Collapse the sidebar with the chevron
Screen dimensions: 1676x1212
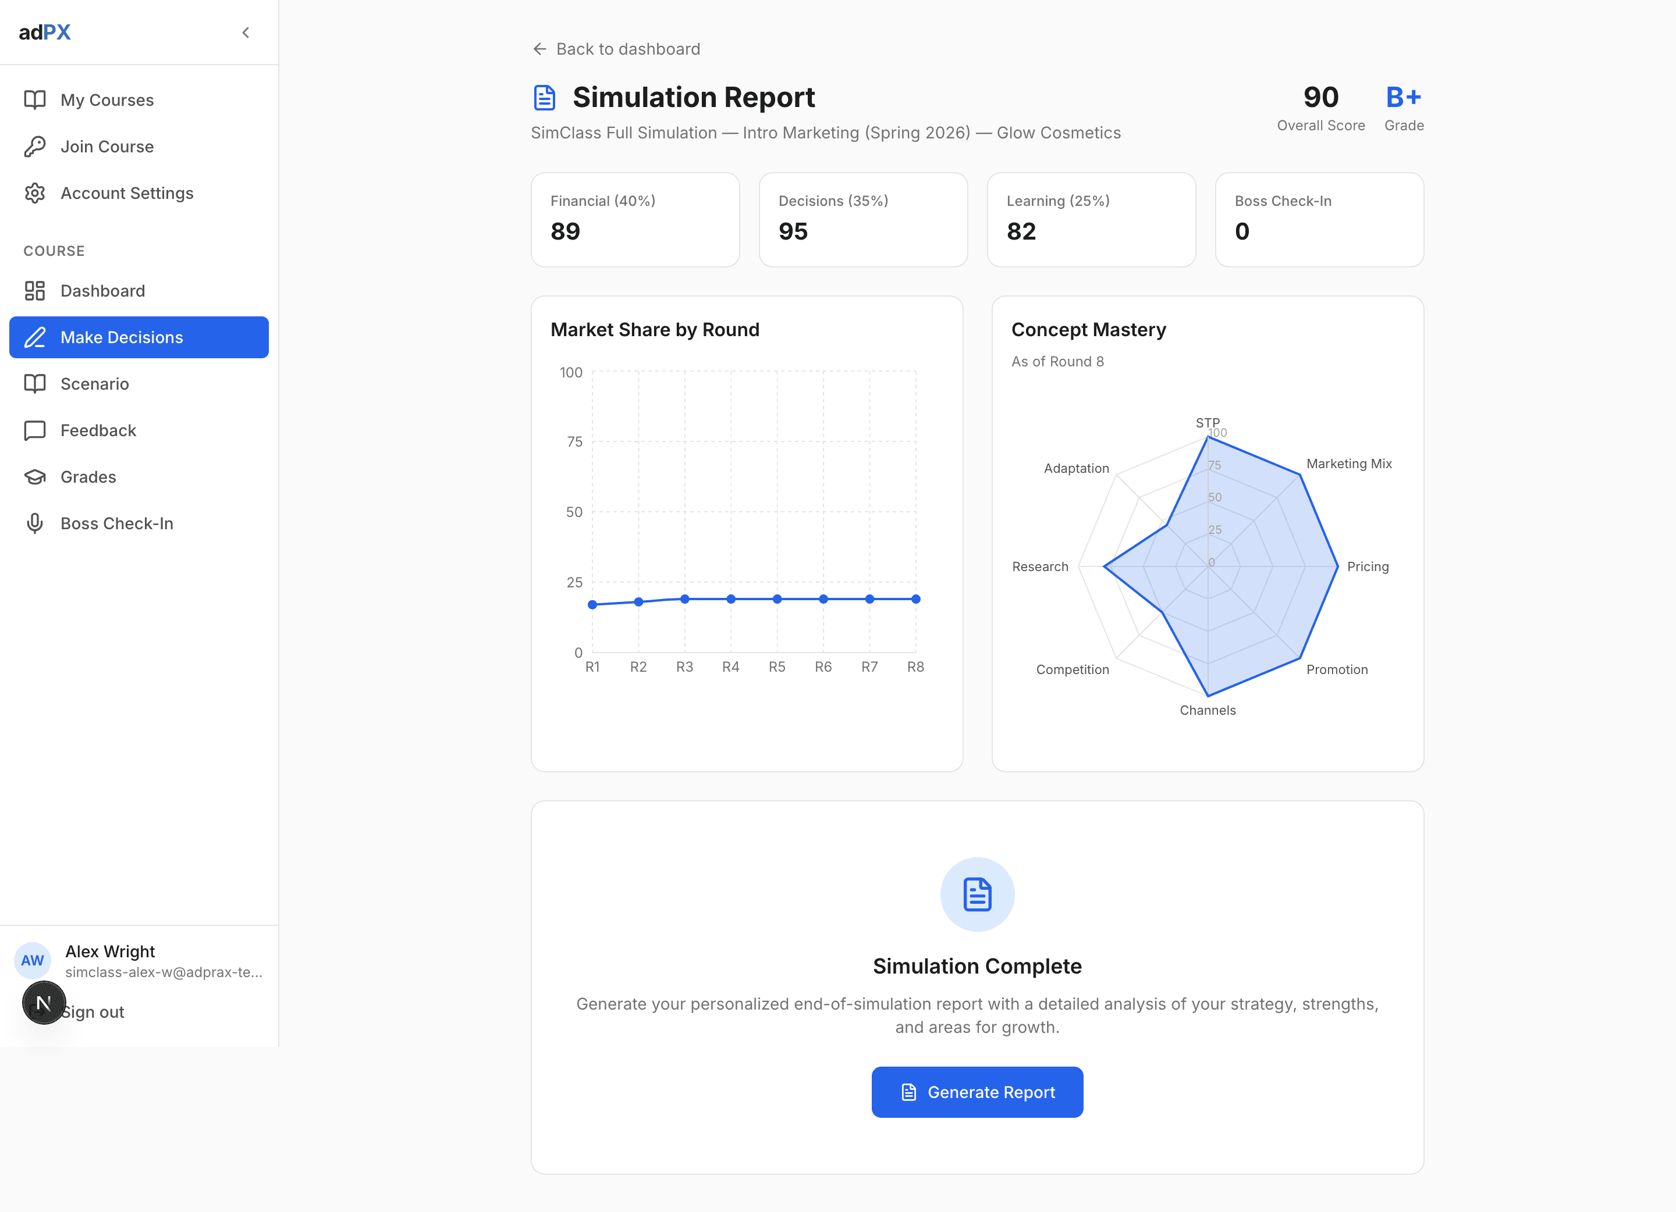[246, 33]
